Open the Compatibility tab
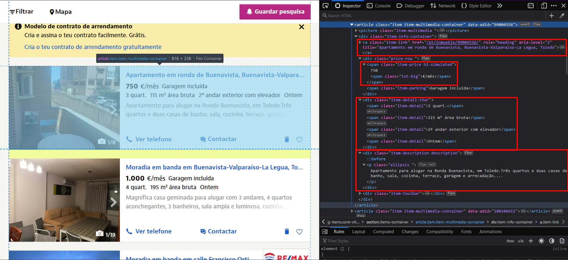This screenshot has height=260, width=568. click(x=440, y=232)
